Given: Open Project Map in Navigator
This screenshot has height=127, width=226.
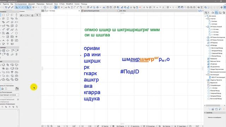Looking at the screenshot, I should 213,13.
